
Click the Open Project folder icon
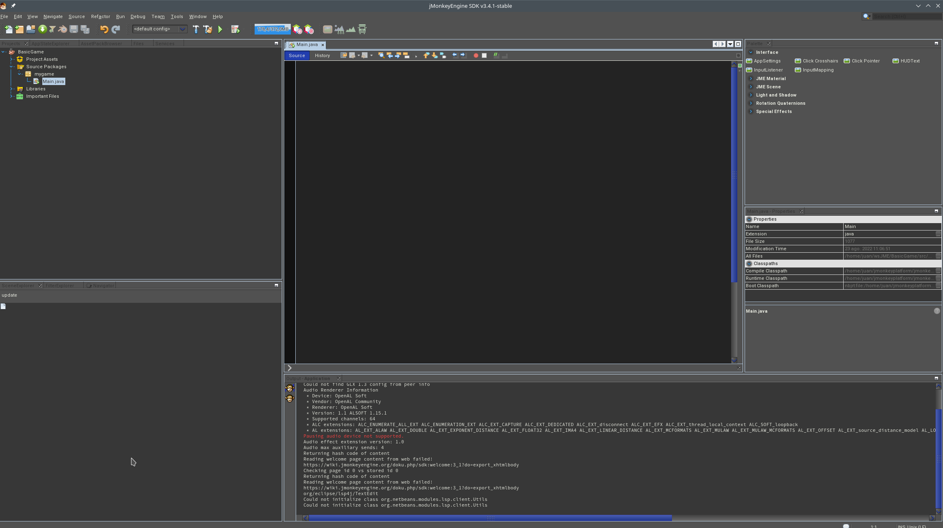coord(31,29)
